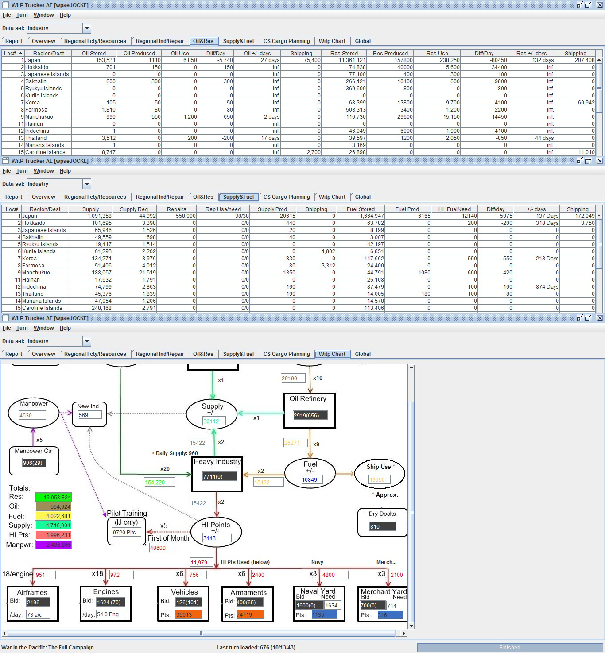
Task: Switch to Report tab in the Supply&Fuel window
Action: click(x=14, y=197)
